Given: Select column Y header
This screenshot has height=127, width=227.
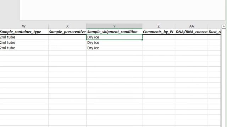Looking at the screenshot, I should (x=114, y=26).
